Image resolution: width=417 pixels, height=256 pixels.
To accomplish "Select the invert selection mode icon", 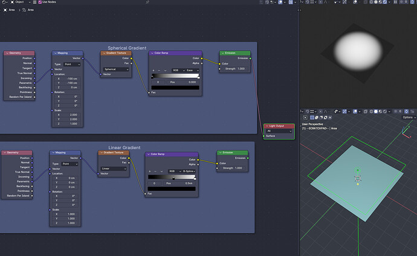I will pos(325,118).
